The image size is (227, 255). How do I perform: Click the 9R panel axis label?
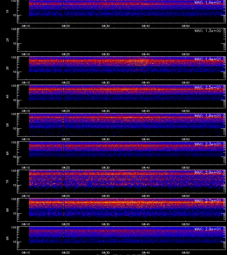(7, 238)
